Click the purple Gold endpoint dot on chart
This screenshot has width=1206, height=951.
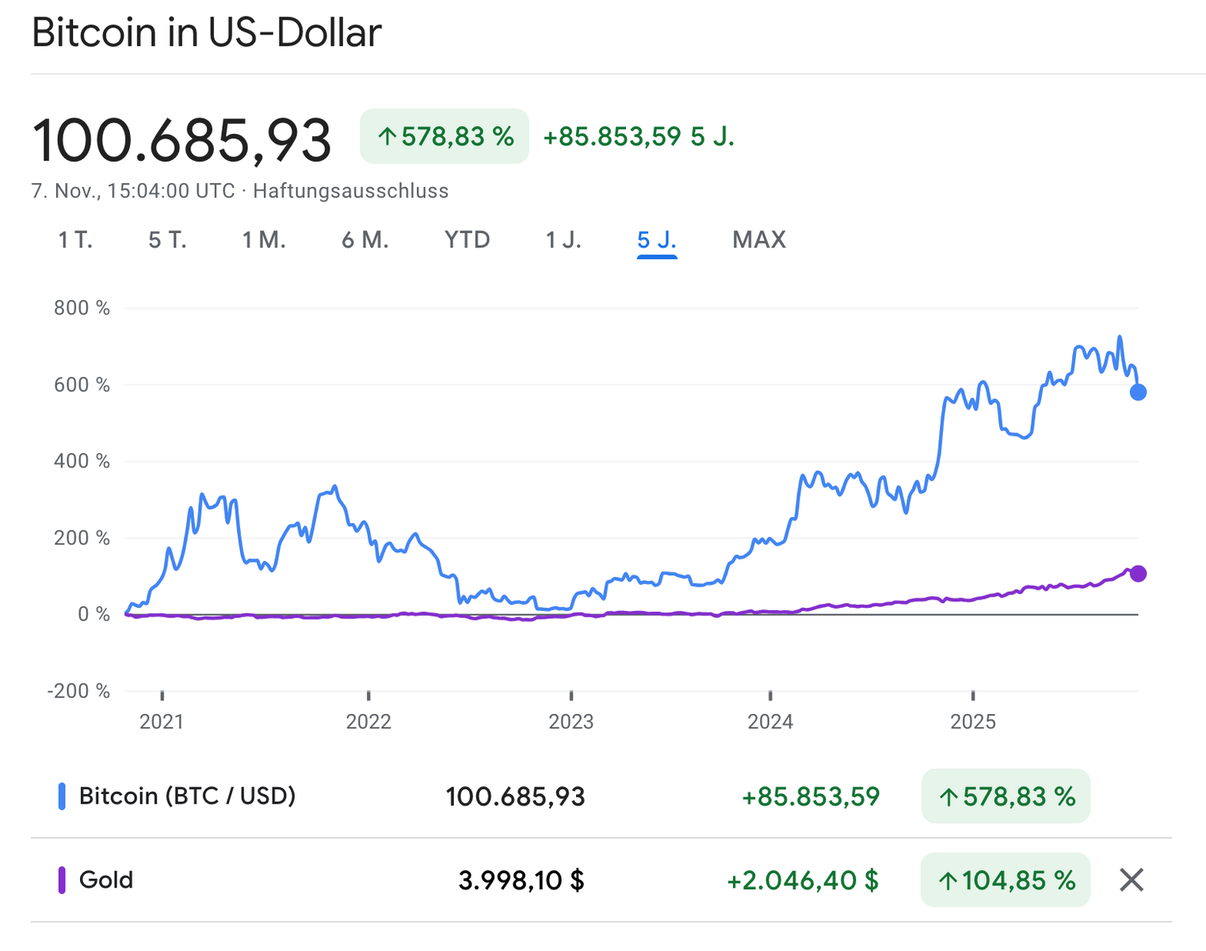(x=1138, y=574)
